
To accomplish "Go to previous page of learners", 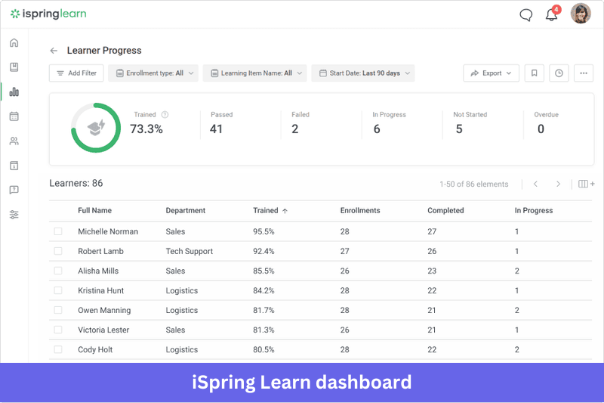I will pos(535,184).
